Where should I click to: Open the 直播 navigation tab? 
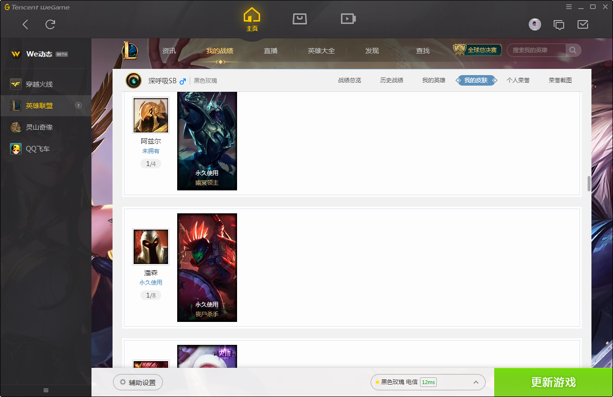coord(271,51)
